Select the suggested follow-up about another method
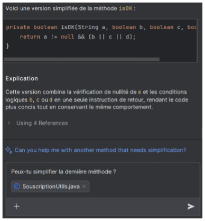The image size is (205, 221). click(x=100, y=150)
